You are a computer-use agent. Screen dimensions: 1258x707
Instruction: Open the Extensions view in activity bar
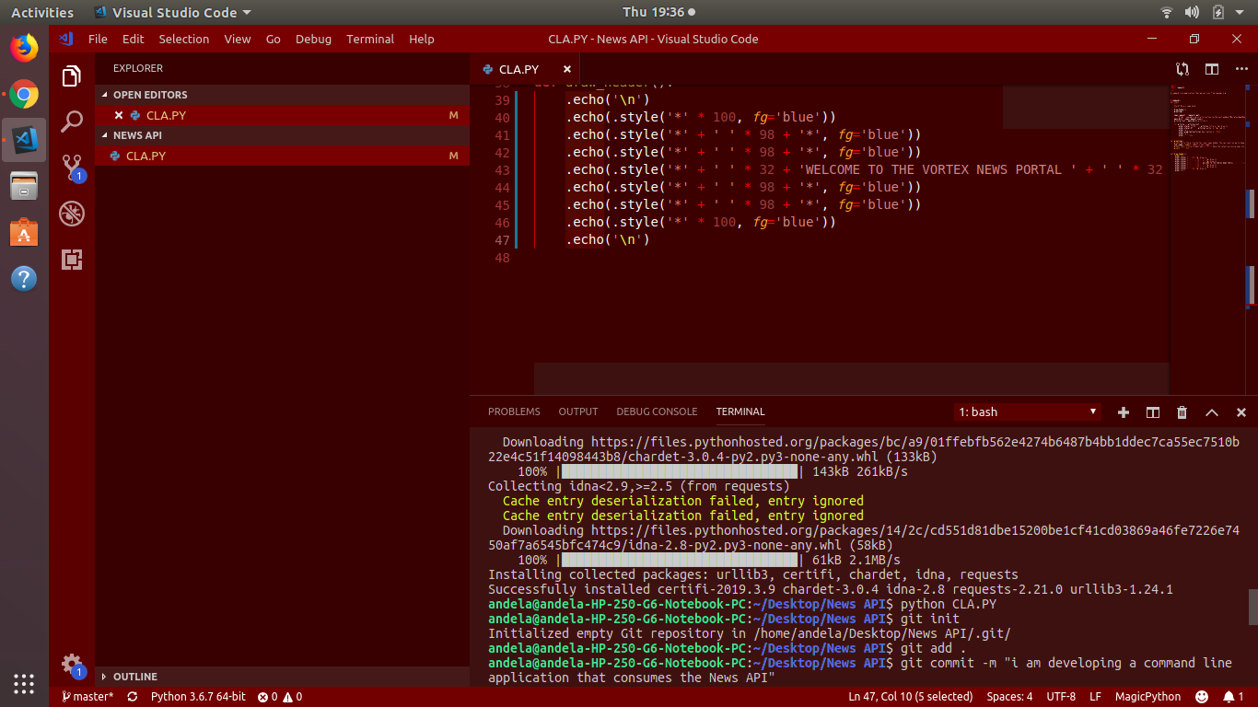[x=72, y=260]
